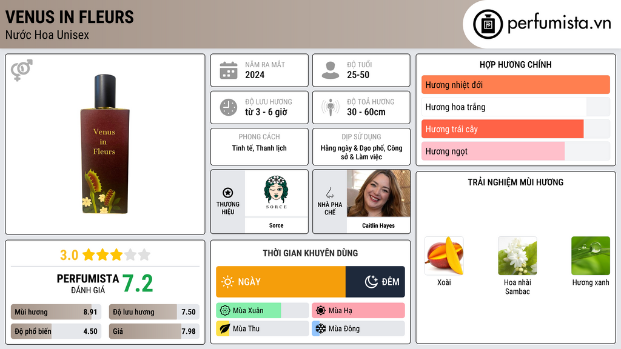Click the Caitlin Hayes name label
Viewport: 621px width, 349px height.
378,225
